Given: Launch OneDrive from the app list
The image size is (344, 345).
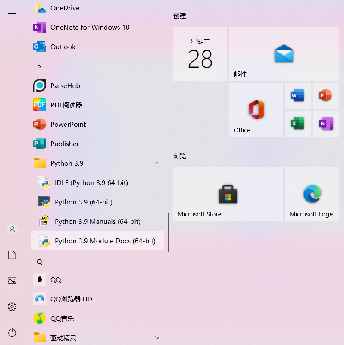Looking at the screenshot, I should (97, 8).
